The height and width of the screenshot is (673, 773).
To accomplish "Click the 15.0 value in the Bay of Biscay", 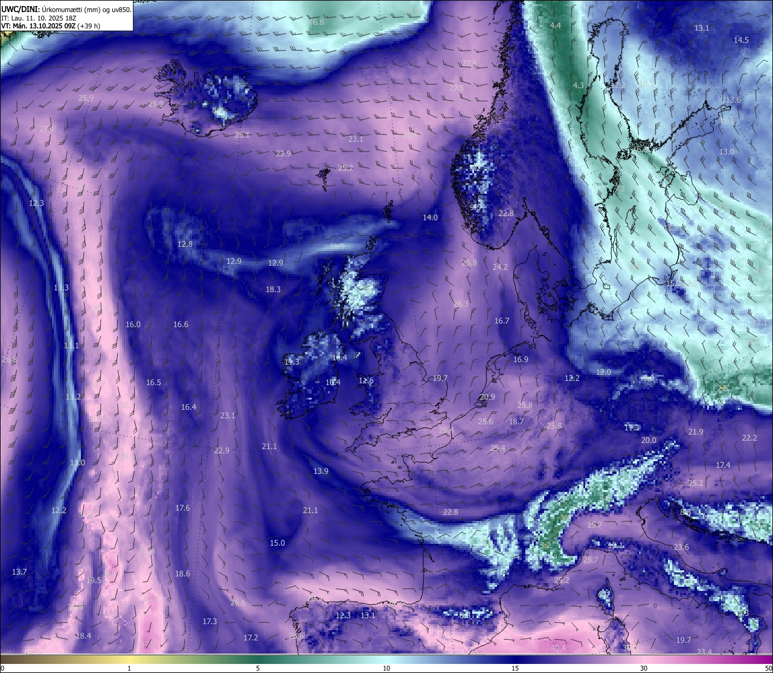I will [x=277, y=543].
